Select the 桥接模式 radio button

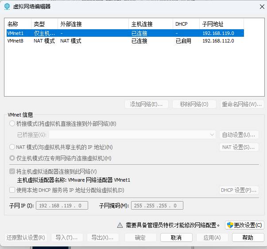coord(12,124)
